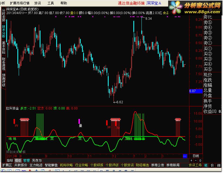Click the 6.62 low price label
Screen dimensions: 223x173
120,102
